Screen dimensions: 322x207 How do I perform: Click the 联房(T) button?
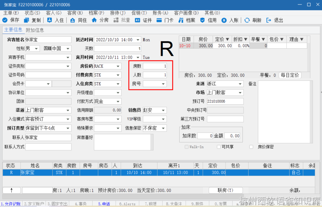[x=225, y=191]
